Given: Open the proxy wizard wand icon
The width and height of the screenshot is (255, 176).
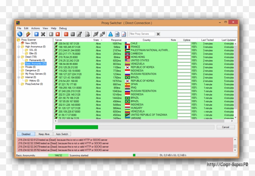Looking at the screenshot, I should tap(28, 34).
